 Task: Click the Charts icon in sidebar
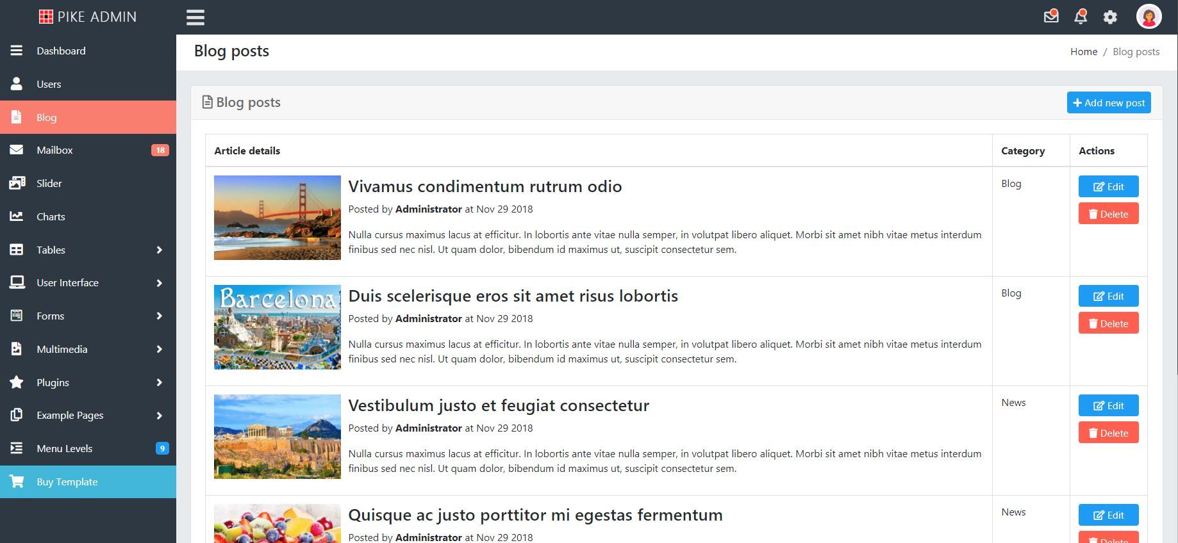point(17,216)
